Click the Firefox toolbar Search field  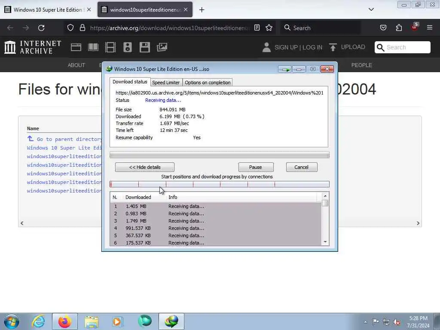pyautogui.click(x=321, y=28)
